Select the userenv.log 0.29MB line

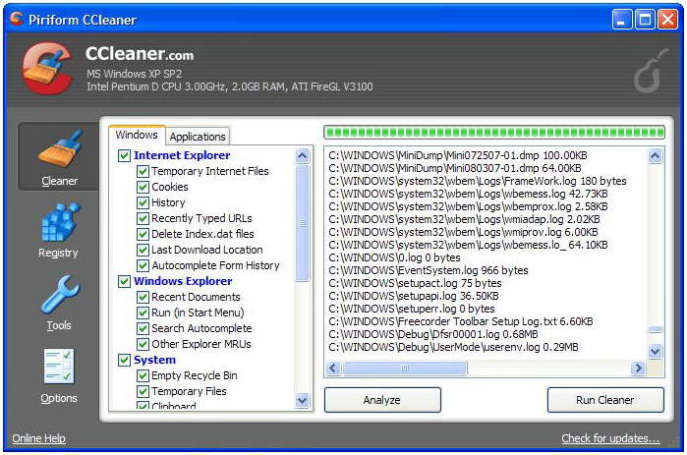[x=453, y=347]
